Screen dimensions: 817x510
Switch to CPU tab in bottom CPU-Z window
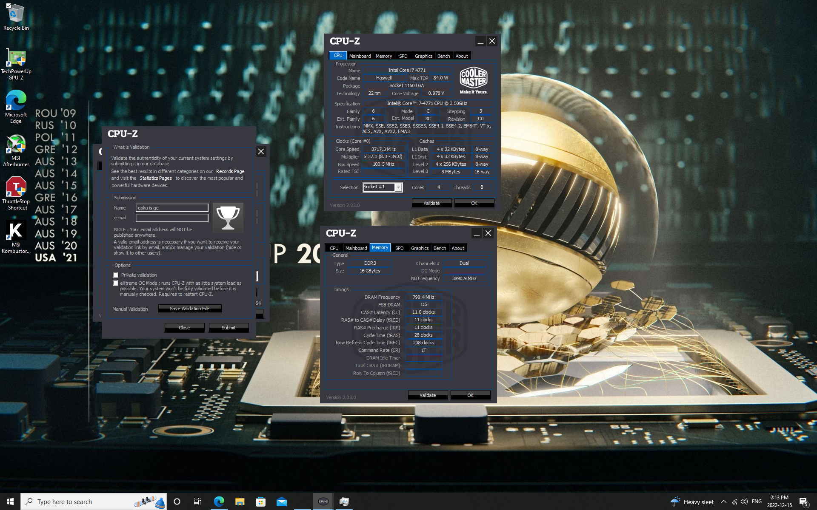point(334,248)
